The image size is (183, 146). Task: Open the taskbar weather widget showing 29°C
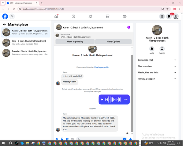pos(149,143)
